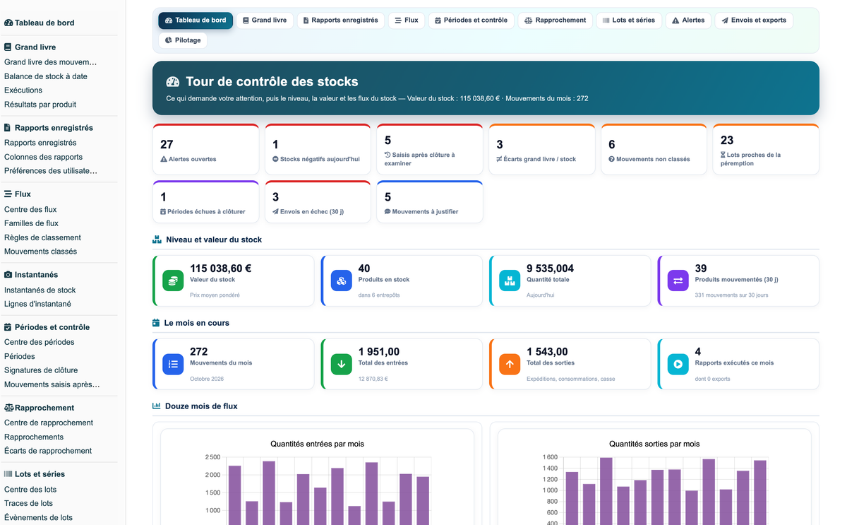This screenshot has height=525, width=847.
Task: Click the sidebar Rapports enregistrés document icon
Action: click(x=8, y=128)
